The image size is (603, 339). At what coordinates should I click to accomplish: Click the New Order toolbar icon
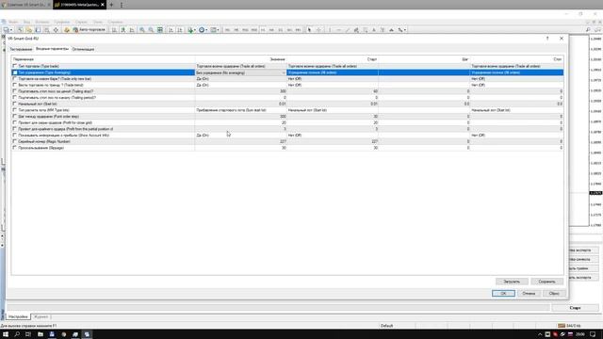pyautogui.click(x=67, y=30)
